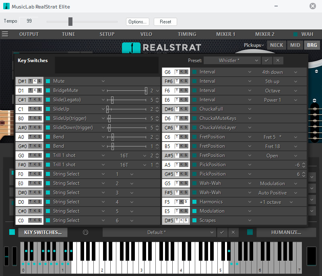Click the round MIDI icon beside Key Switches button
This screenshot has width=322, height=276.
85,232
